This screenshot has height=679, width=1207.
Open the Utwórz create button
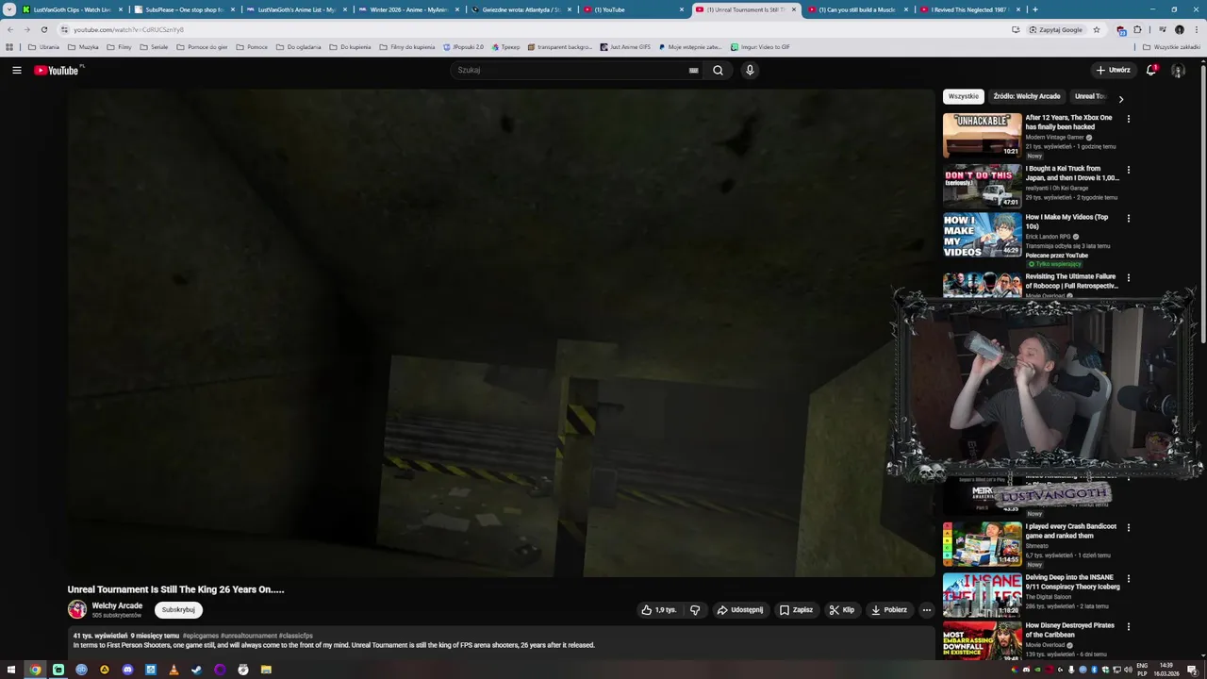(1113, 70)
